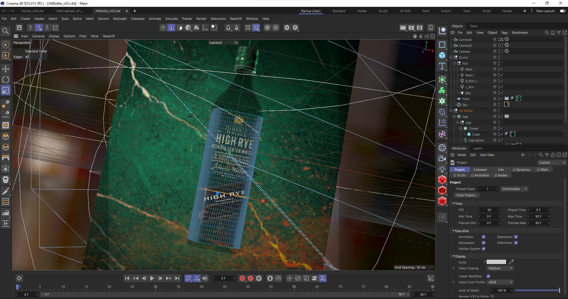Image resolution: width=568 pixels, height=299 pixels.
Task: Toggle the Generators checkbox
Action: (484, 243)
